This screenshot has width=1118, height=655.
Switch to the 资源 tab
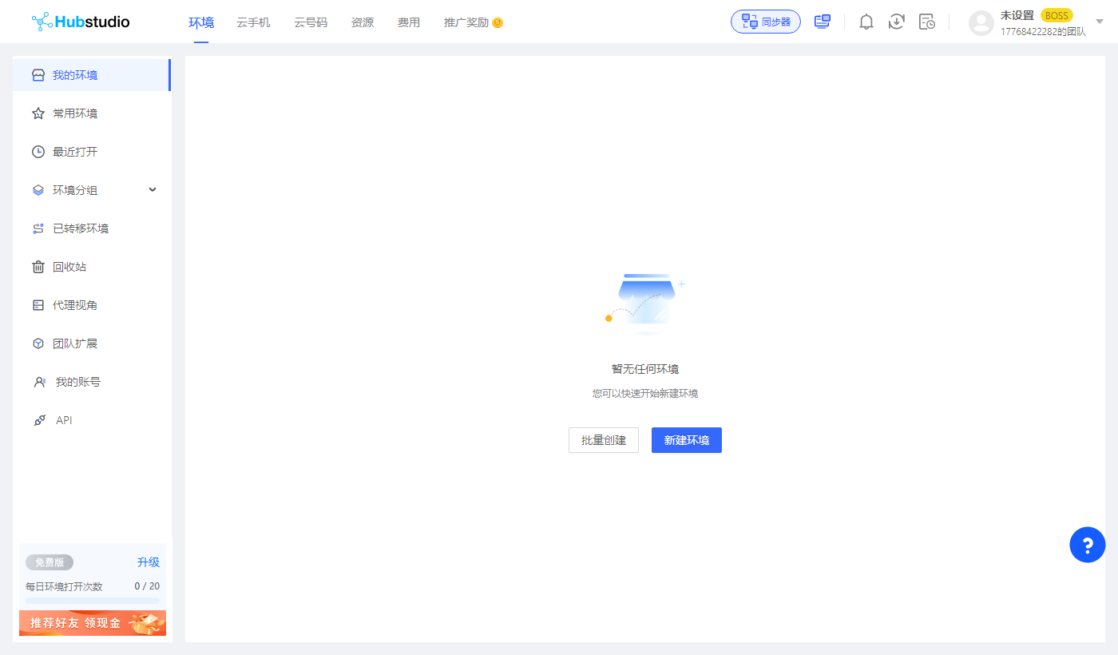point(363,22)
